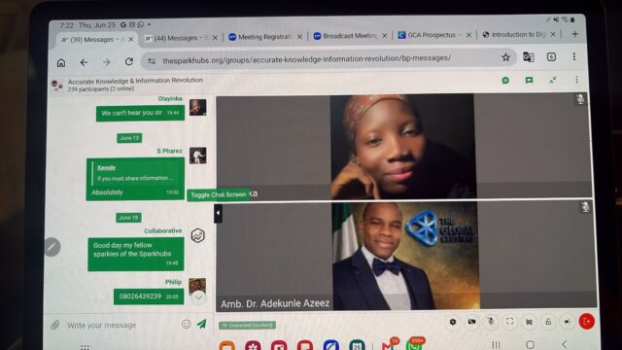Open the group avatar beside the group title
Viewport: 622px width, 350px height.
tap(57, 85)
